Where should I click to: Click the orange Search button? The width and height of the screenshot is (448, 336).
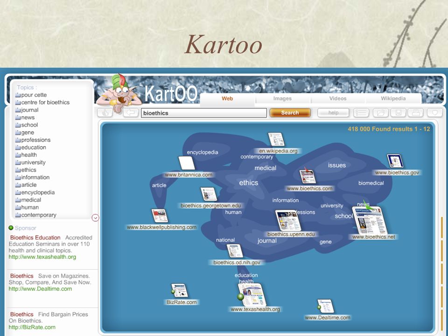click(x=290, y=113)
